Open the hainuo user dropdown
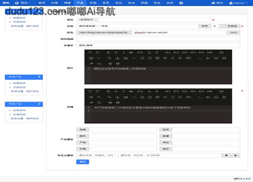 [238, 3]
